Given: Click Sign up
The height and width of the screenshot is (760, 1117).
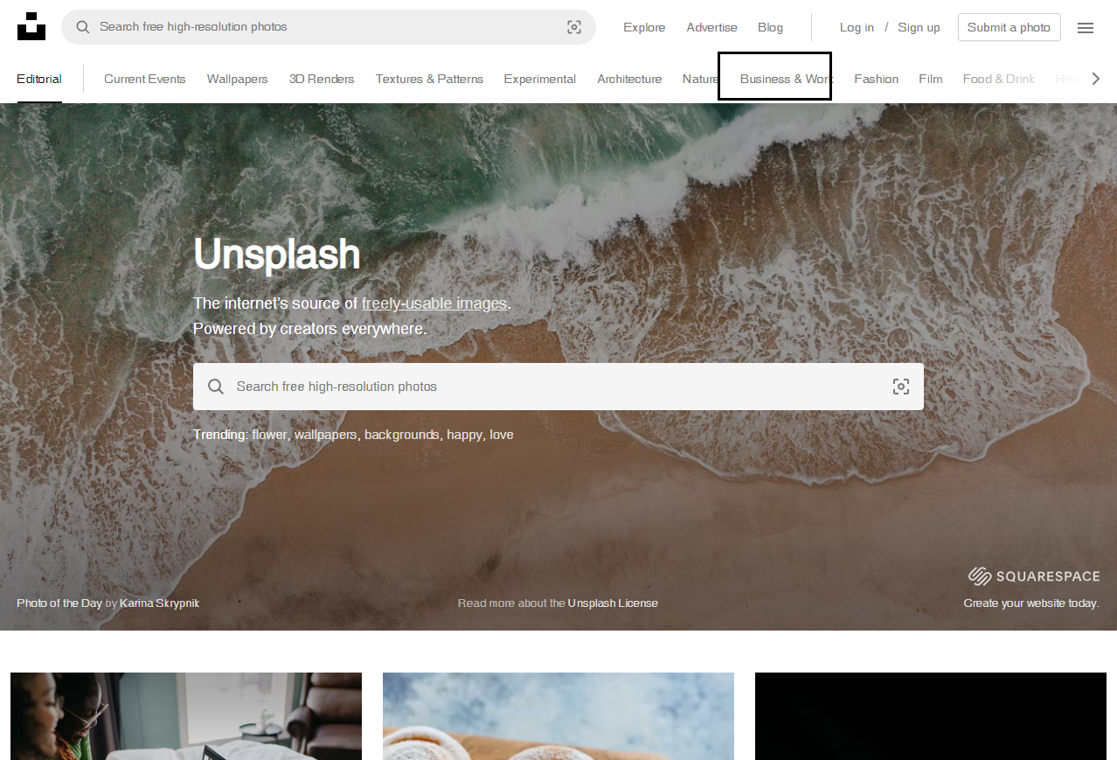Looking at the screenshot, I should (x=919, y=27).
